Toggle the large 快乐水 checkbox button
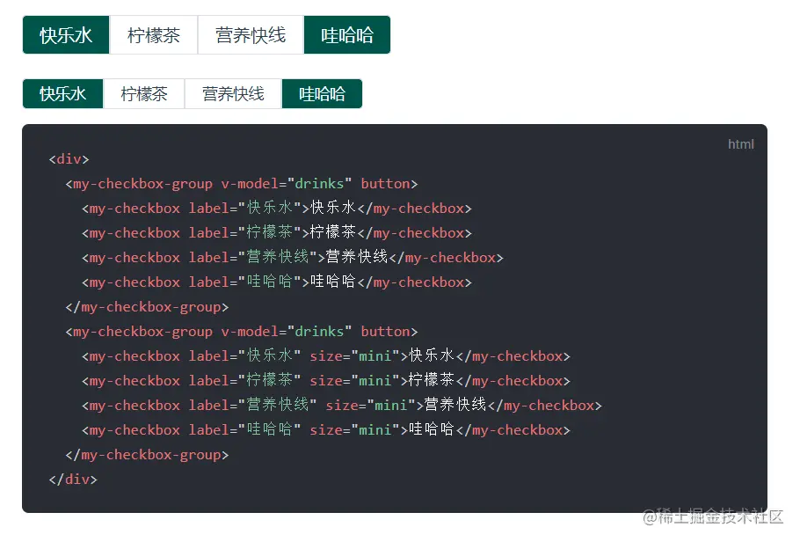The width and height of the screenshot is (800, 542). pyautogui.click(x=66, y=35)
